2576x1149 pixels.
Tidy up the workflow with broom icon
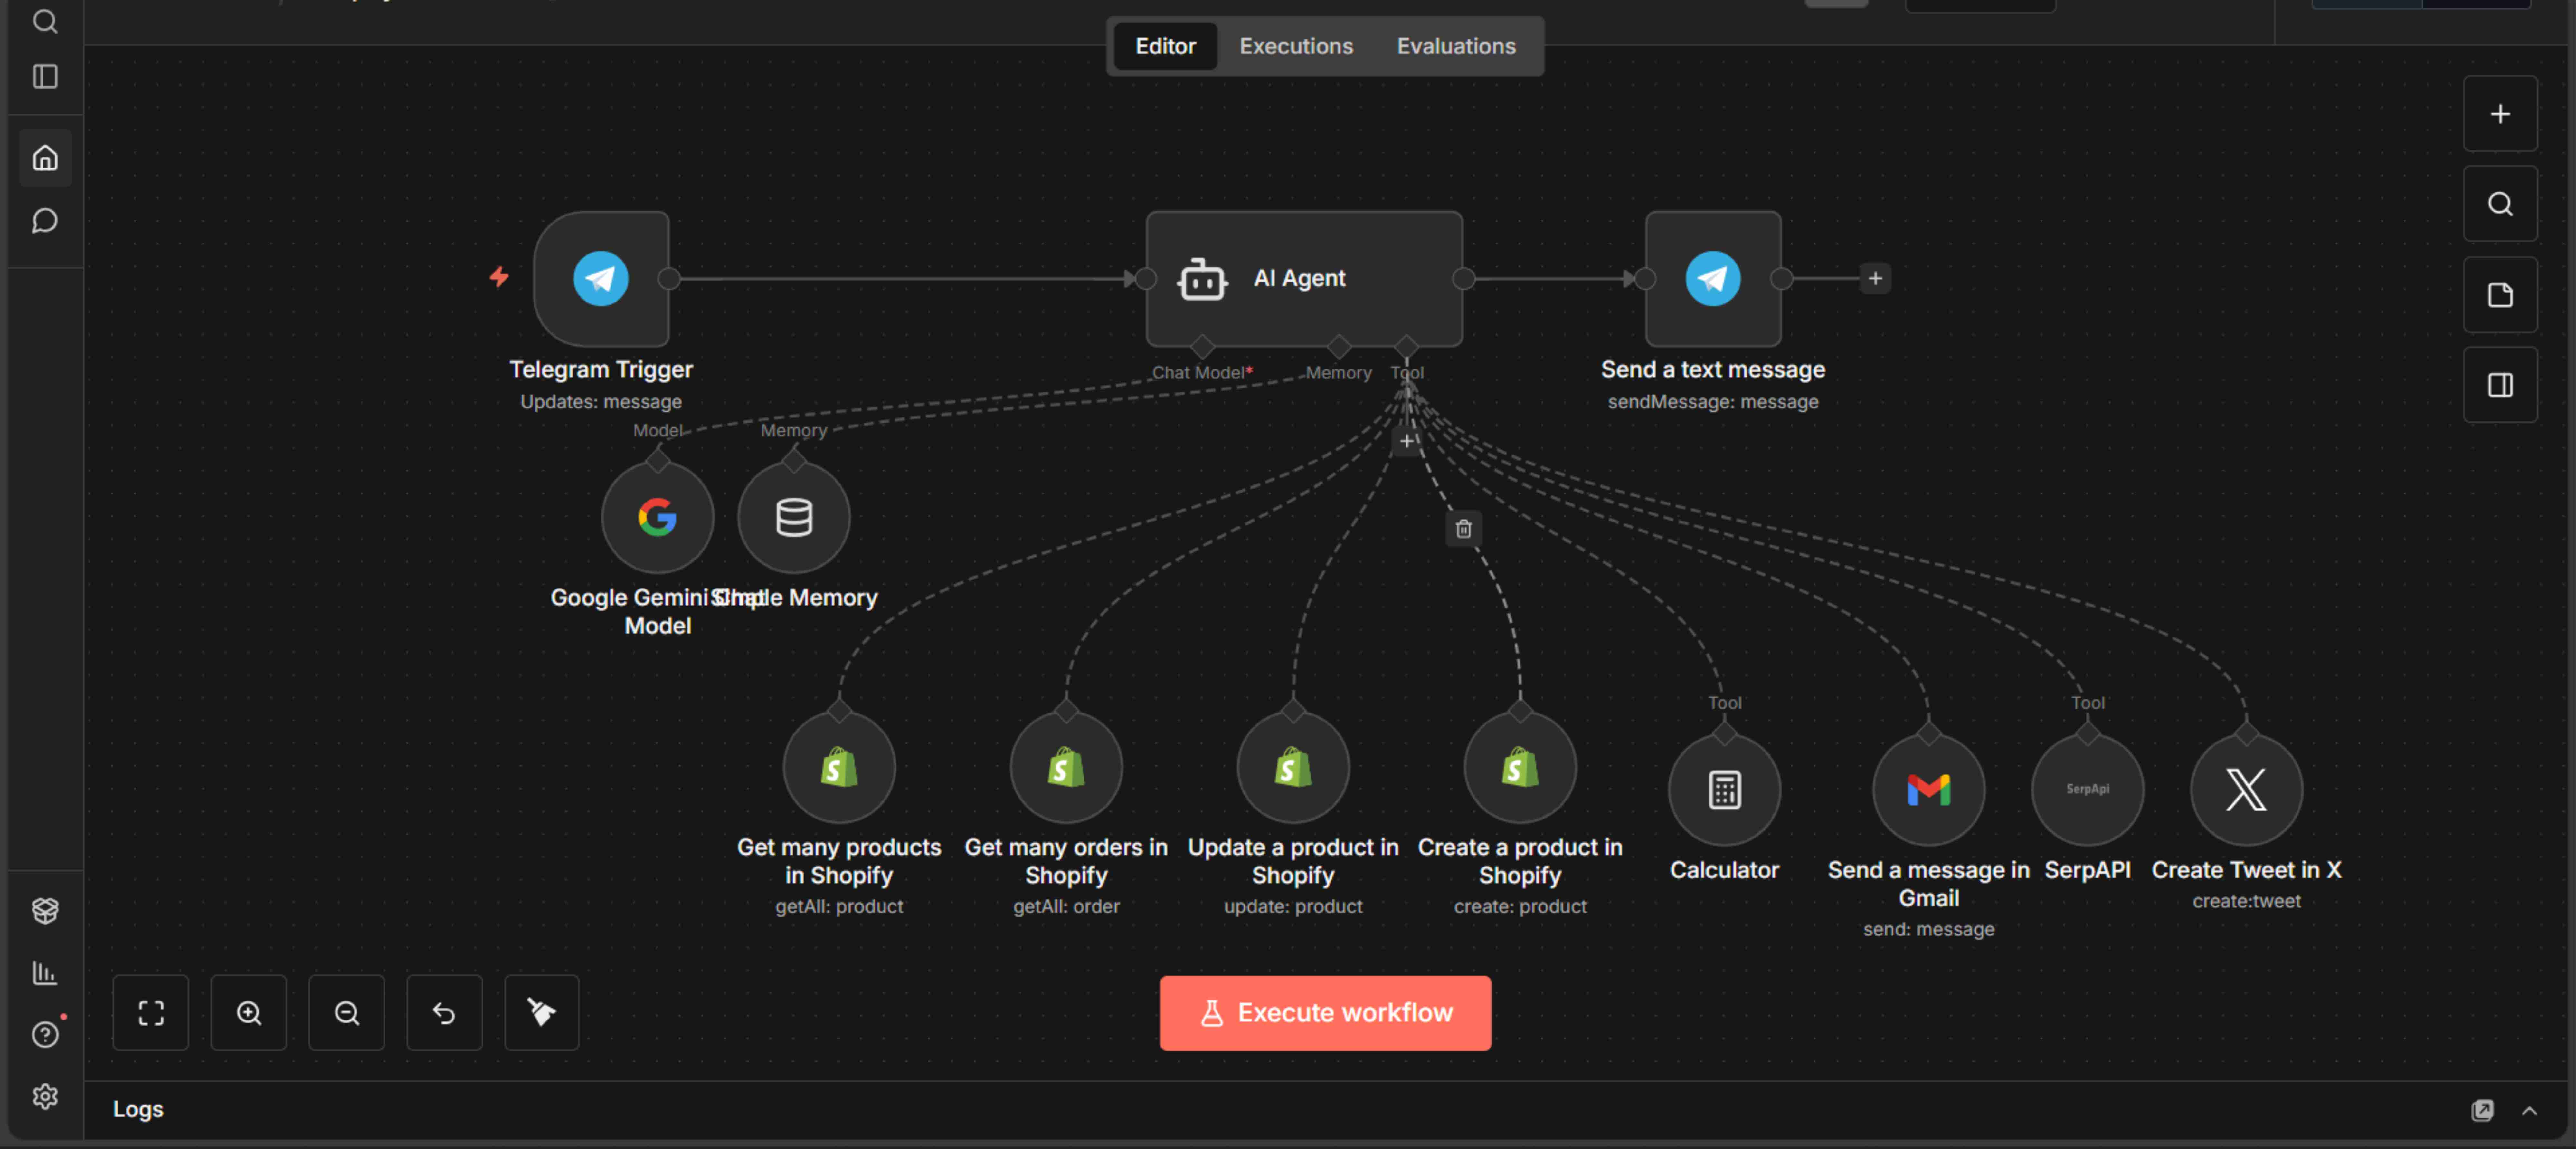coord(542,1013)
